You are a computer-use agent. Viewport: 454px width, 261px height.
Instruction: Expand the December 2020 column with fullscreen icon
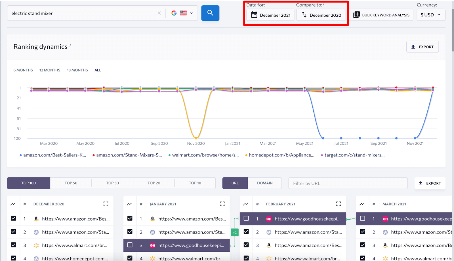106,204
